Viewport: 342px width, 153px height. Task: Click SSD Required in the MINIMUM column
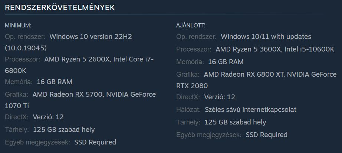95,142
